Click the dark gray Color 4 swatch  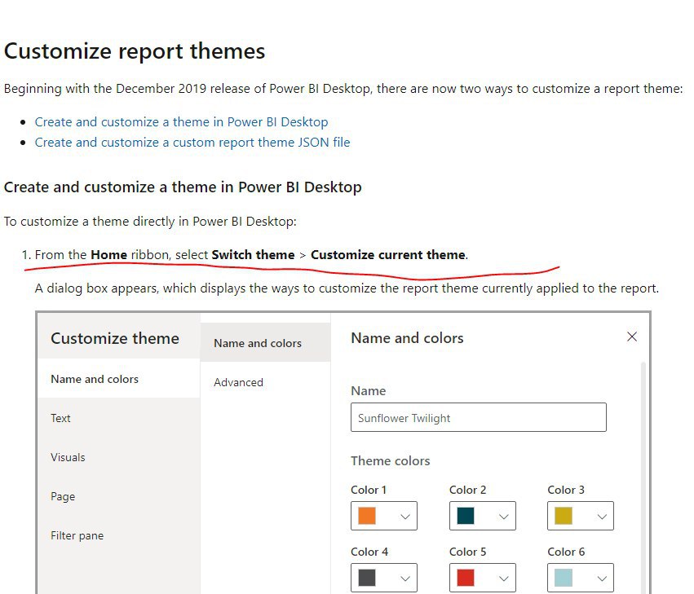coord(367,578)
